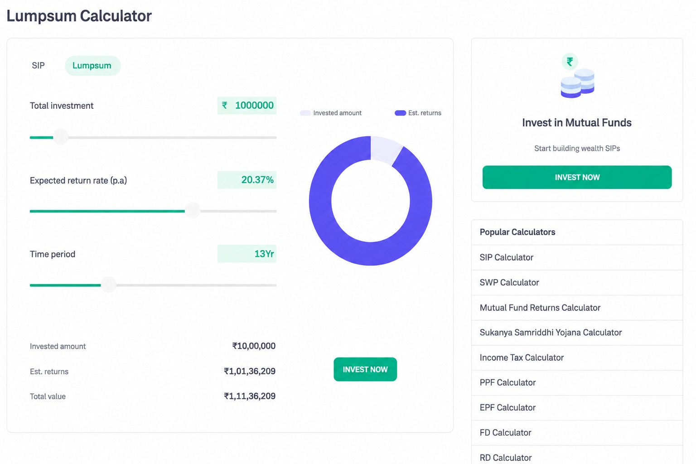The width and height of the screenshot is (696, 464).
Task: Click the Total investment amount field
Action: click(247, 106)
